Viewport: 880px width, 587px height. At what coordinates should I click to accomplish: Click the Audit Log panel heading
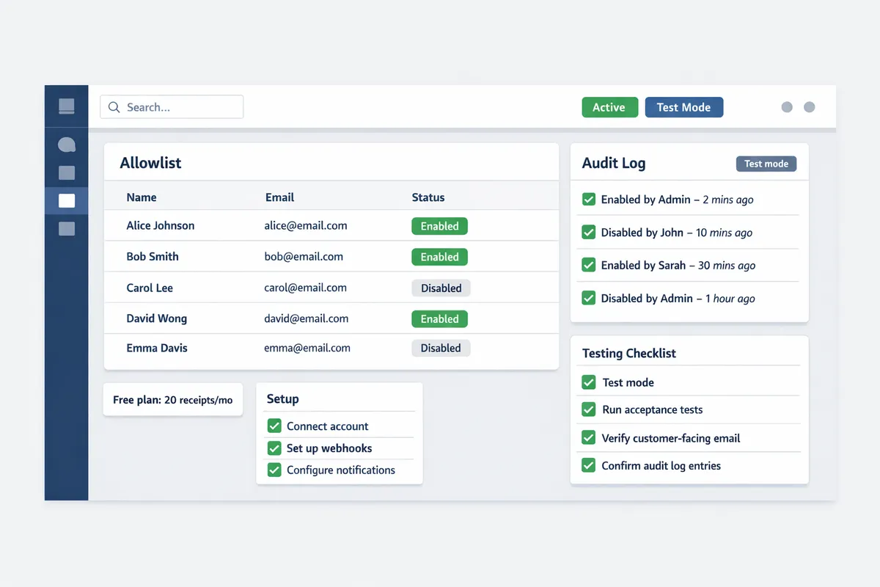[x=614, y=163]
